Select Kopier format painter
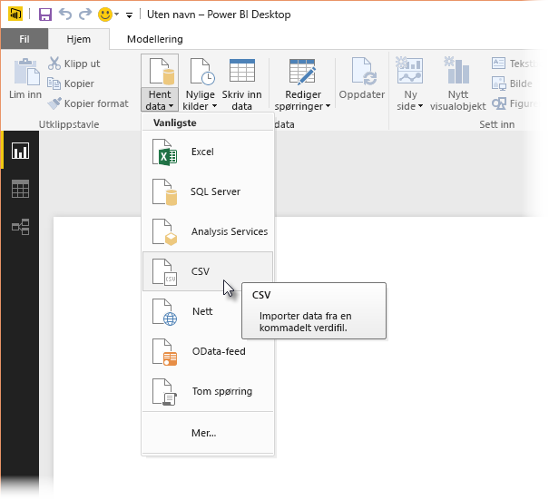Viewport: 549px width, 500px height. point(88,103)
